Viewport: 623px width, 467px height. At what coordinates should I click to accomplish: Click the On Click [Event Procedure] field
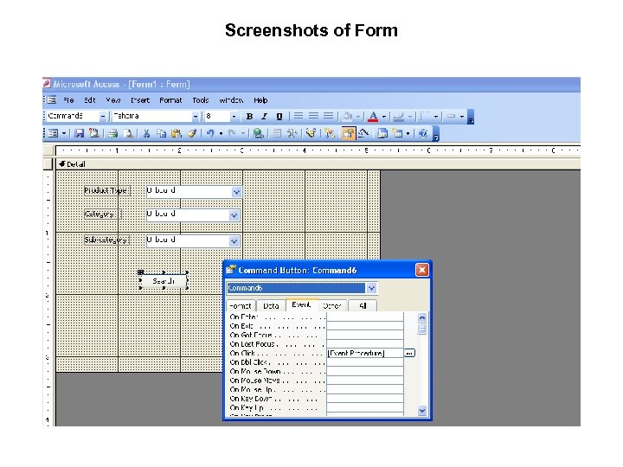(x=365, y=353)
